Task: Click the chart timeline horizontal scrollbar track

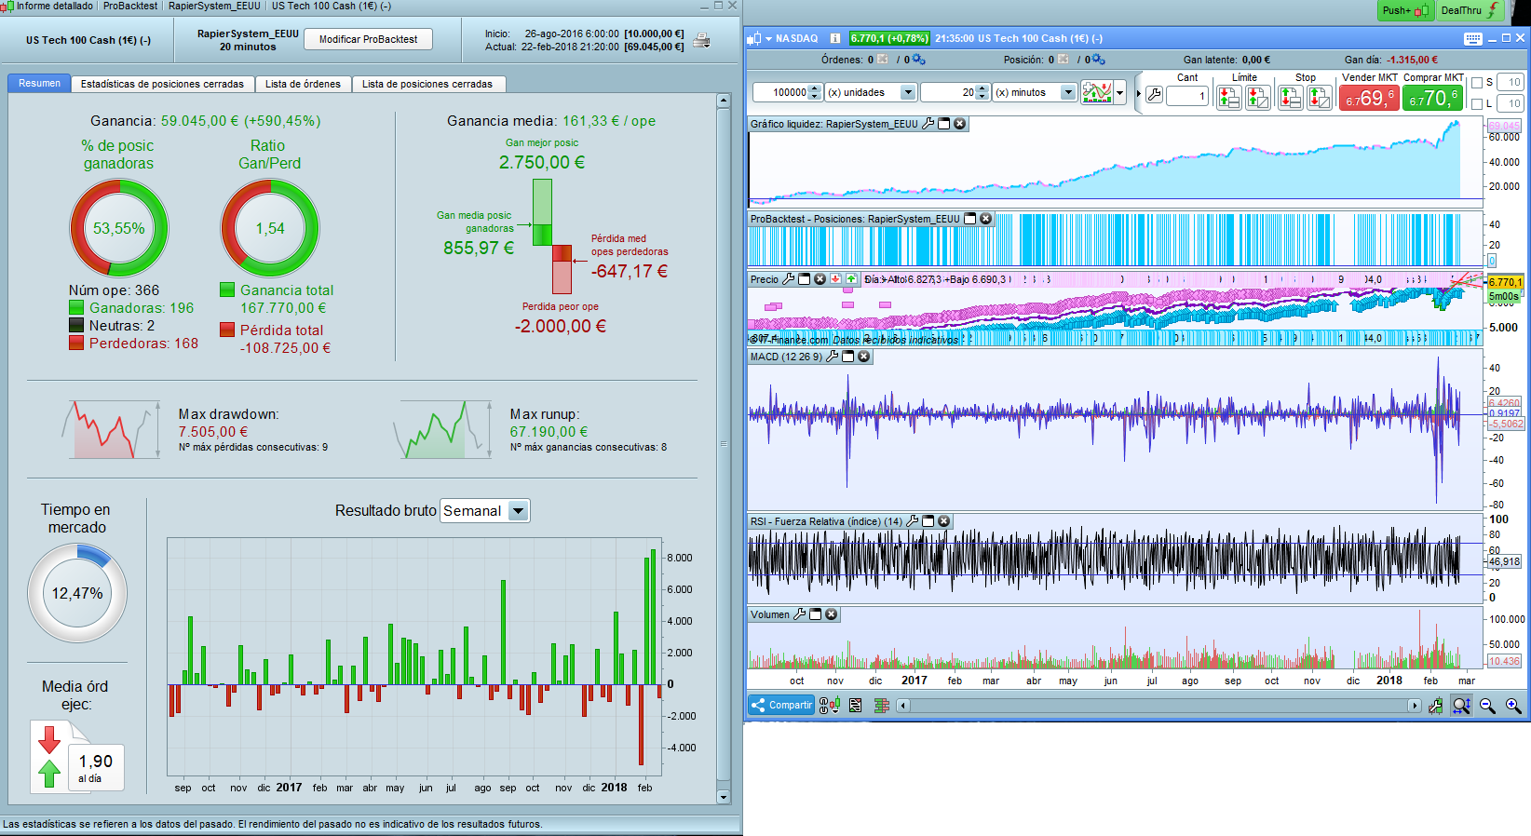Action: point(1158,706)
